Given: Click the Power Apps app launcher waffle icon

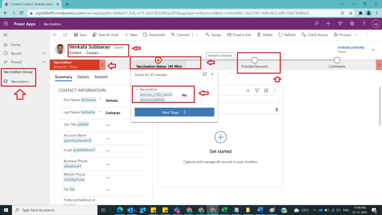Looking at the screenshot, I should [6, 24].
